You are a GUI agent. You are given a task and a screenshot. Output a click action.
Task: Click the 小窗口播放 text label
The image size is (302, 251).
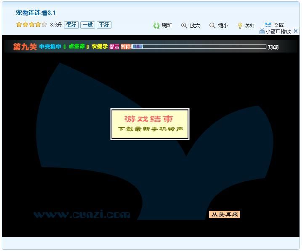coord(278,31)
